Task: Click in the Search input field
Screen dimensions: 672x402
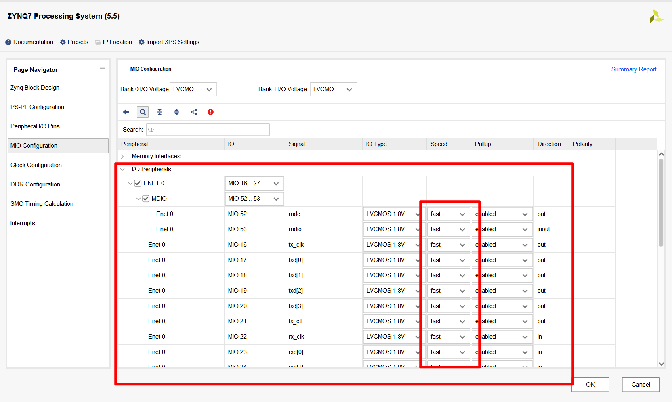Action: click(x=208, y=130)
